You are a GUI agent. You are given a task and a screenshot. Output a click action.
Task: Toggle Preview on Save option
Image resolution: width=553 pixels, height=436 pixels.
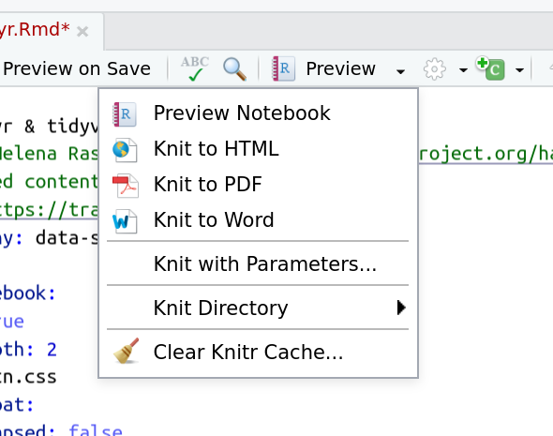(77, 68)
